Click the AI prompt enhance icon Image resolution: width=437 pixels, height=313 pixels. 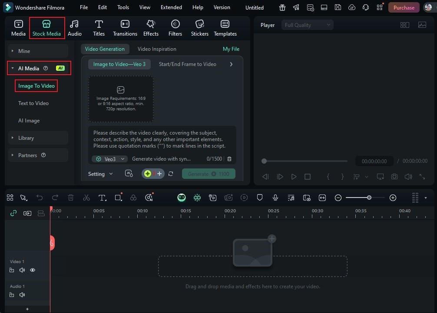[129, 174]
